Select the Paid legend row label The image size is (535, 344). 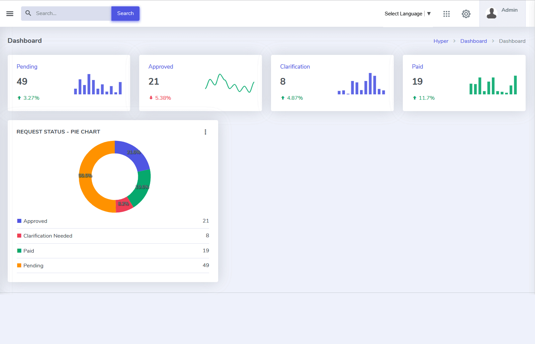(29, 251)
